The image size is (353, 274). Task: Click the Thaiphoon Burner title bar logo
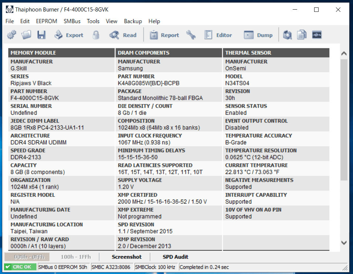pos(10,10)
